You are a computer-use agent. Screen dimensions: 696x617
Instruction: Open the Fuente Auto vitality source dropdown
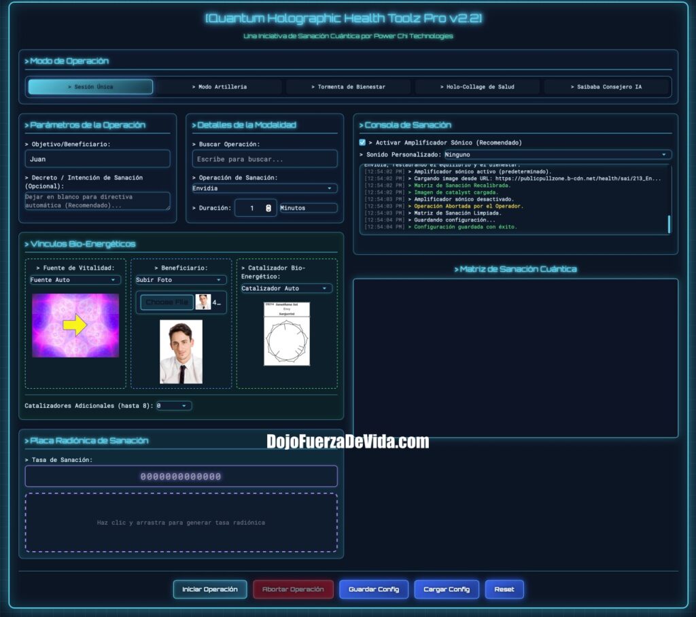[75, 280]
